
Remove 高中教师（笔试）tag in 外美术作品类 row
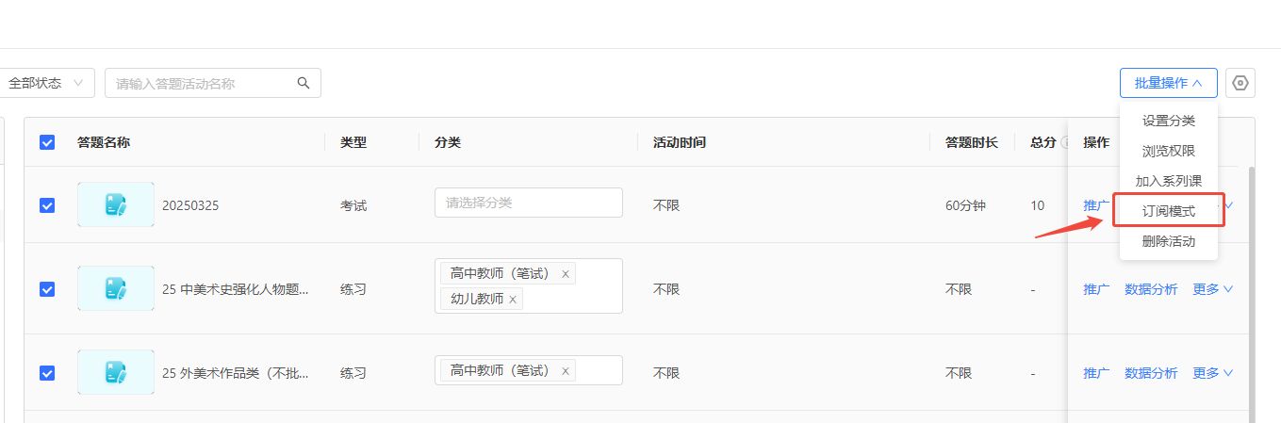click(566, 371)
